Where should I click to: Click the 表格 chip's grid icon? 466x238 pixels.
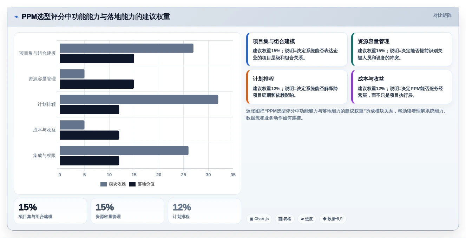pyautogui.click(x=280, y=219)
